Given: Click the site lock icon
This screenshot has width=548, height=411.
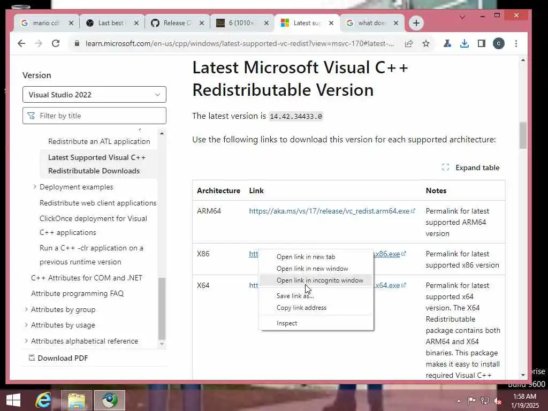Looking at the screenshot, I should [x=77, y=43].
